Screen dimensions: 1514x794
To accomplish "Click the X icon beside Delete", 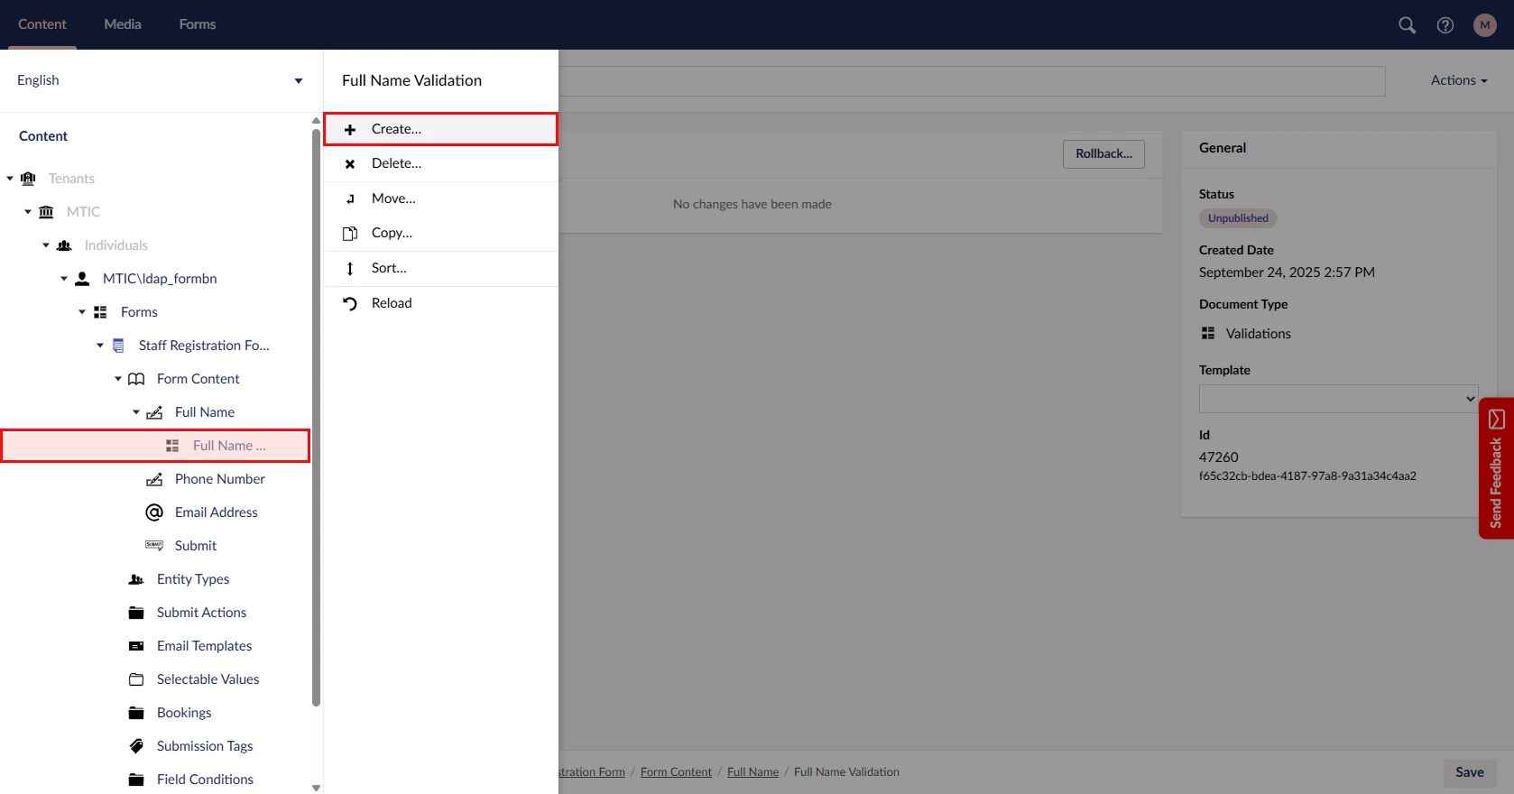I will tap(350, 164).
